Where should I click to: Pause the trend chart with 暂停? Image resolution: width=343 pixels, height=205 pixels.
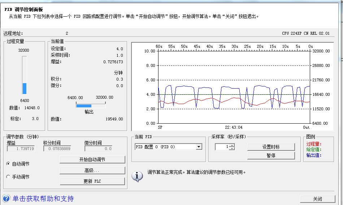point(271,155)
